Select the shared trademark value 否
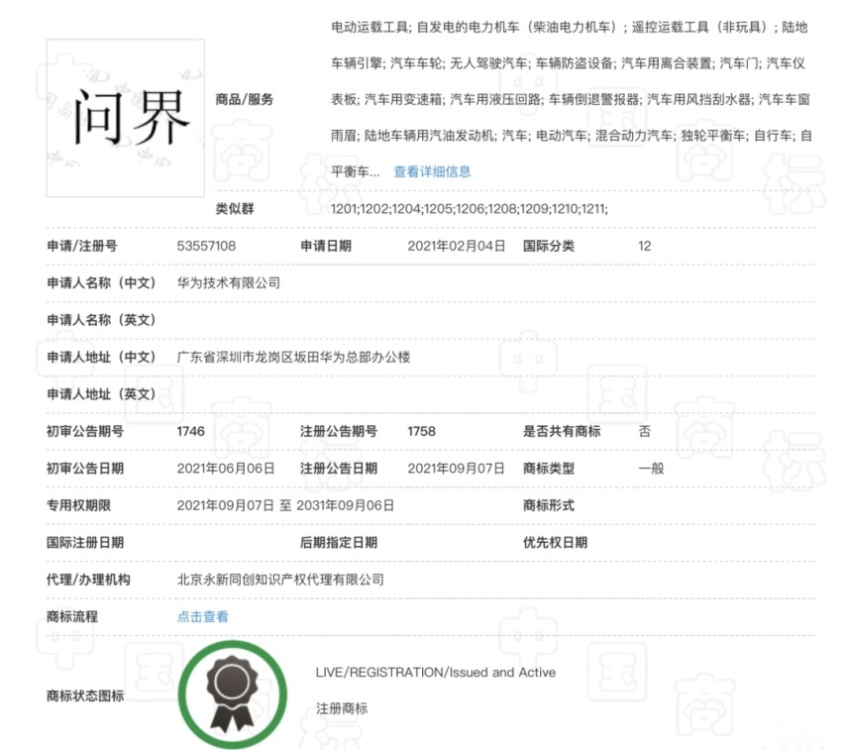 click(644, 431)
